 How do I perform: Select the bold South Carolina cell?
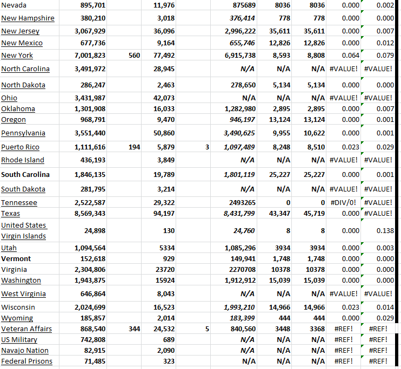[25, 175]
